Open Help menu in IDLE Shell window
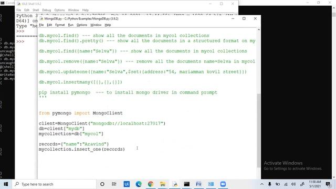This screenshot has height=189, width=336. click(85, 10)
